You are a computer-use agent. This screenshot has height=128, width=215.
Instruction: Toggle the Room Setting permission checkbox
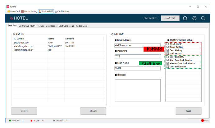pos(167,47)
